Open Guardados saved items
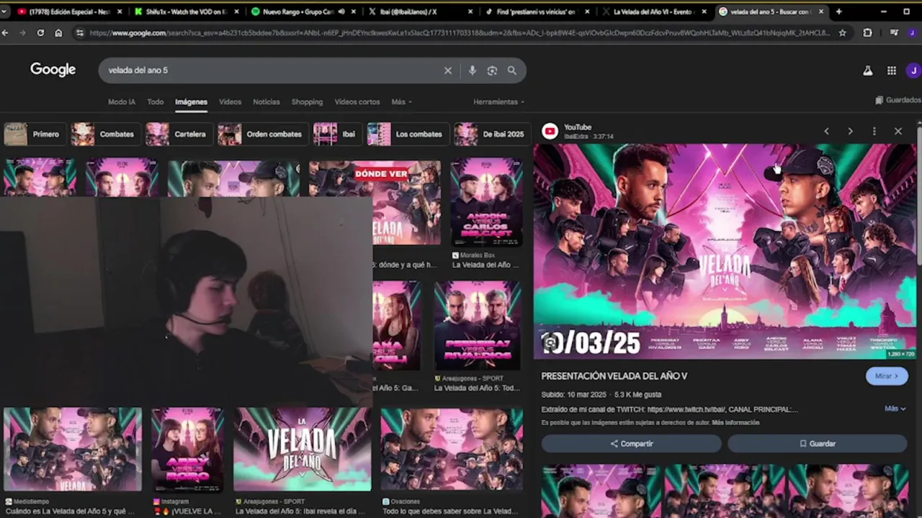Screen dimensions: 922x518 pos(898,100)
